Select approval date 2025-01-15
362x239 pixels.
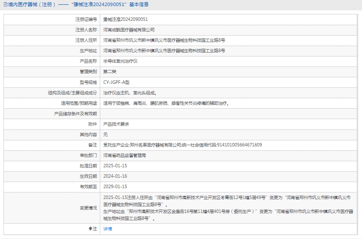click(x=115, y=166)
